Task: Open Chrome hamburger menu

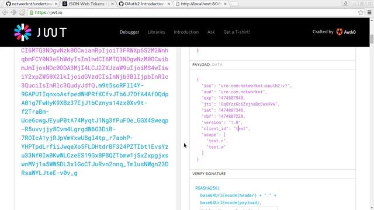Action: click(369, 12)
